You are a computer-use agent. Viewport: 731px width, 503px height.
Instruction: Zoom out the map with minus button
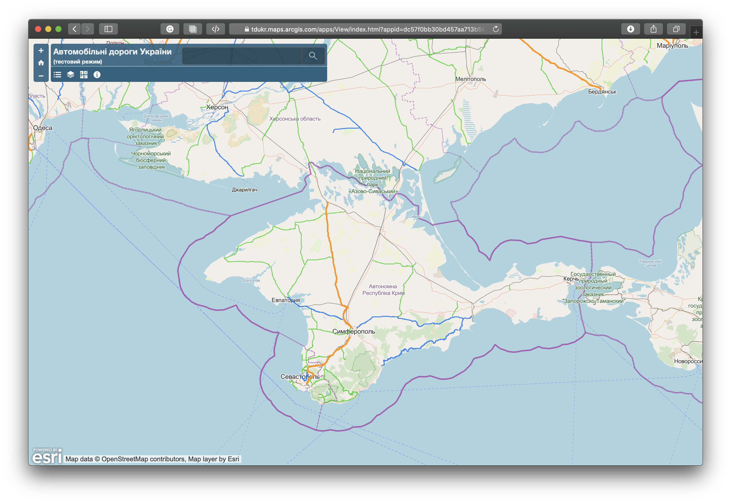(41, 76)
